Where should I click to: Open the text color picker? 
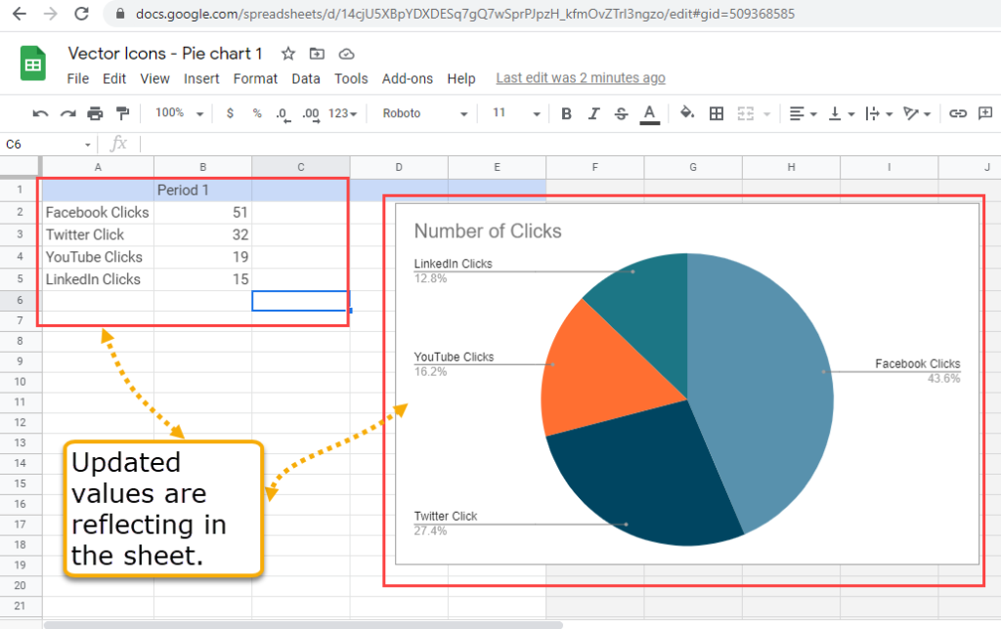[649, 114]
